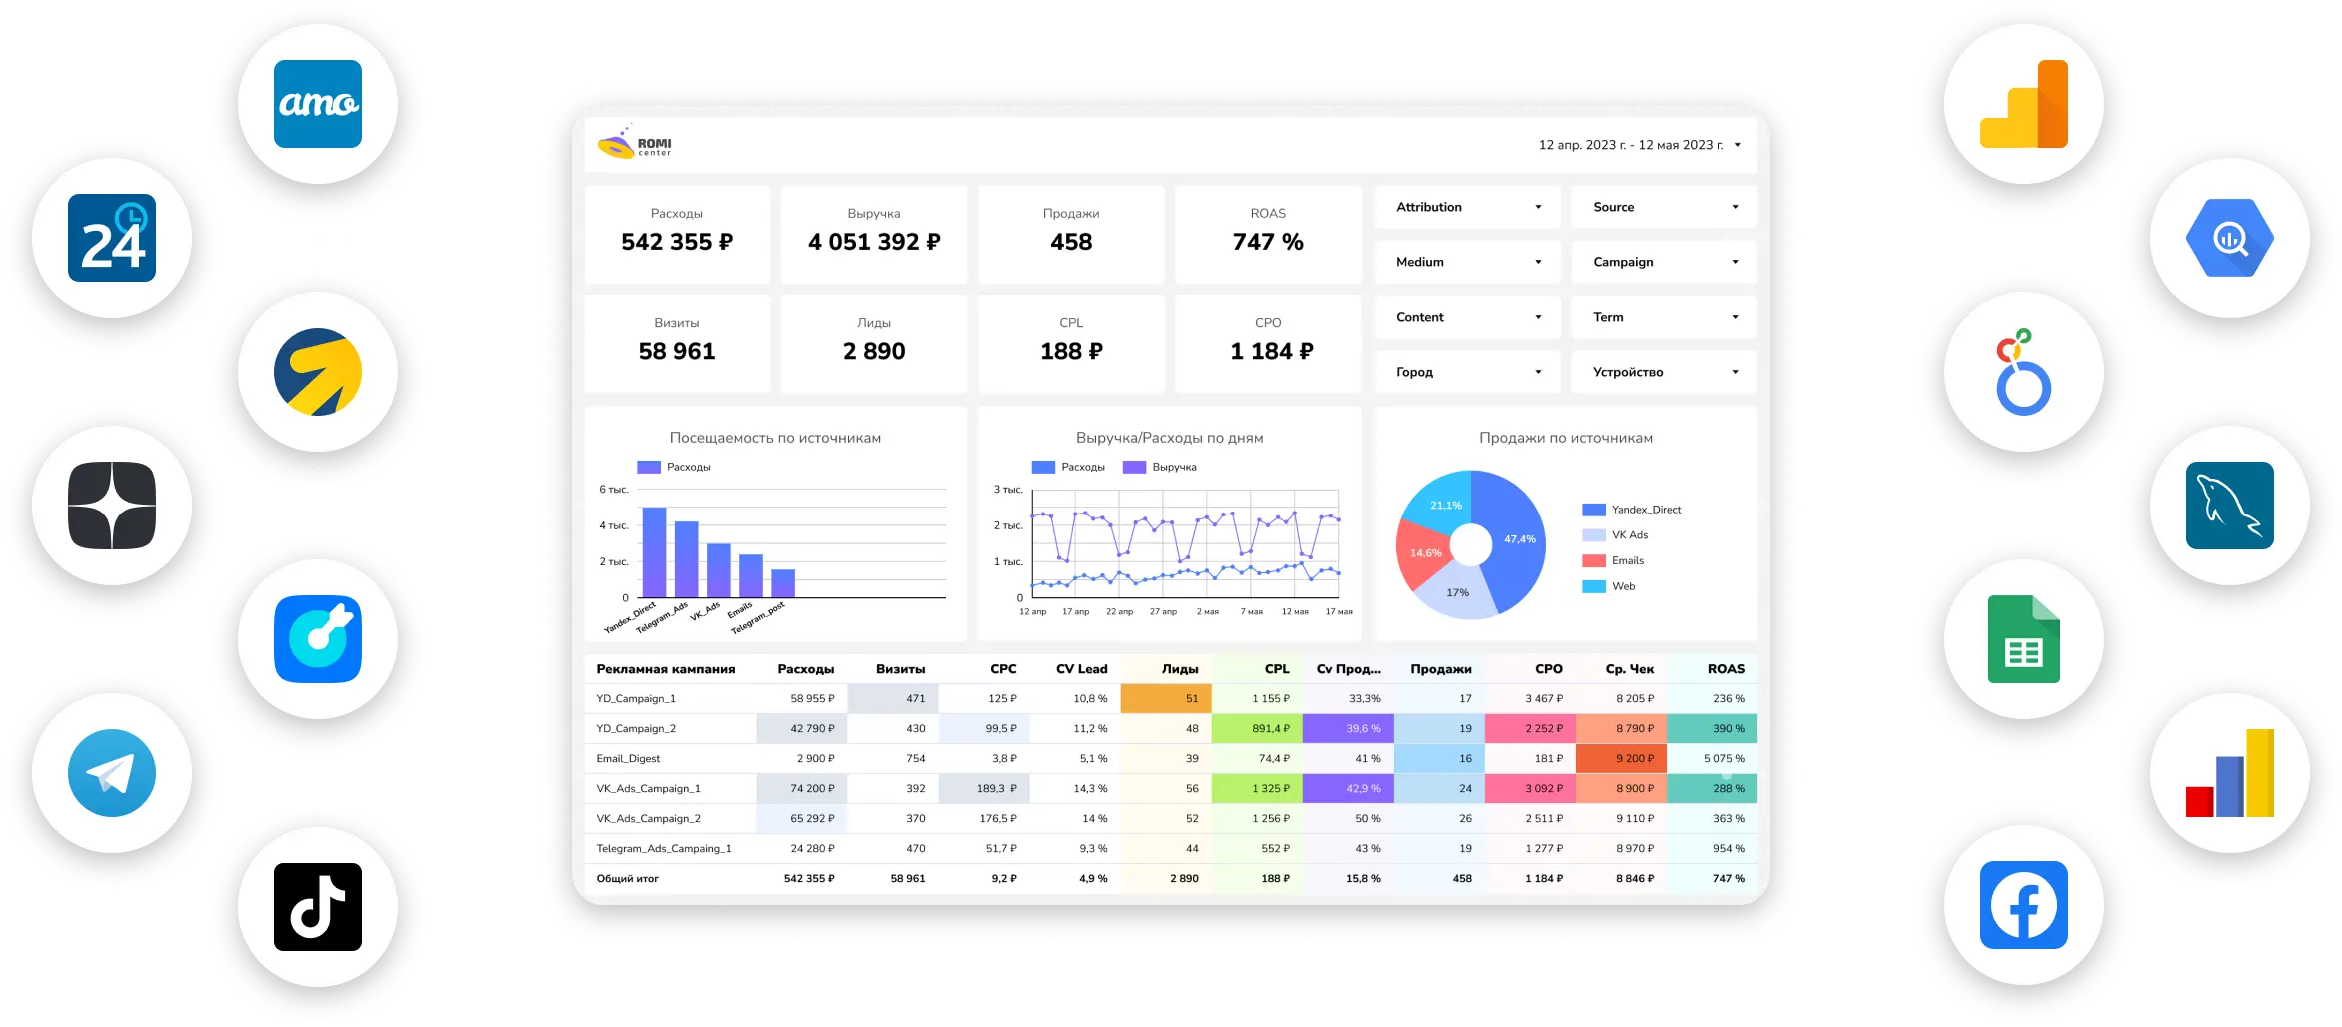Image resolution: width=2342 pixels, height=1027 pixels.
Task: Select the Выручка 4 051 392 ₽ scorecard
Action: pyautogui.click(x=874, y=234)
